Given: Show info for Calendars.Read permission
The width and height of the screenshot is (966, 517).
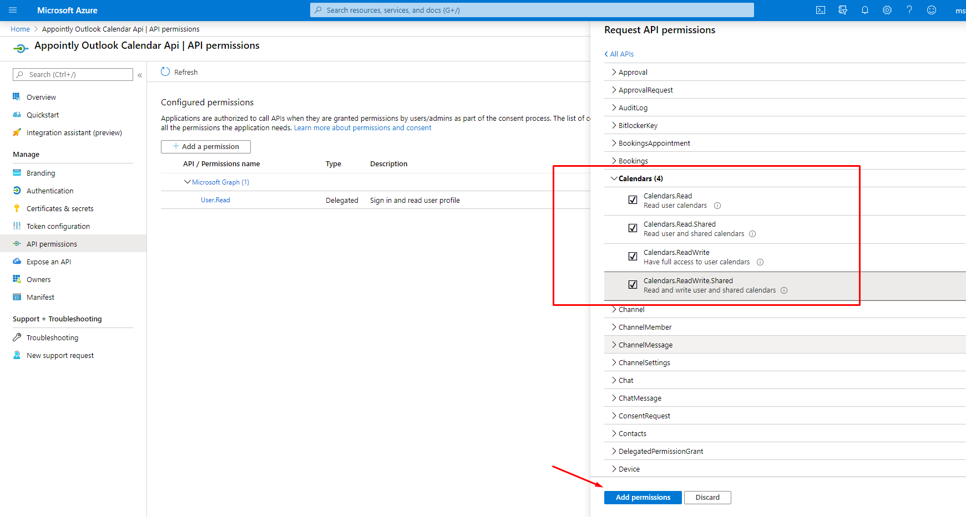Looking at the screenshot, I should [x=717, y=206].
